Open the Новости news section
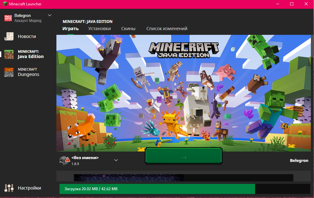The image size is (314, 198). [x=20, y=36]
